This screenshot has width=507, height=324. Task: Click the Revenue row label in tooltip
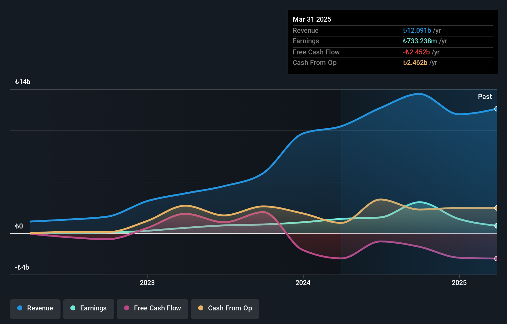coord(306,31)
